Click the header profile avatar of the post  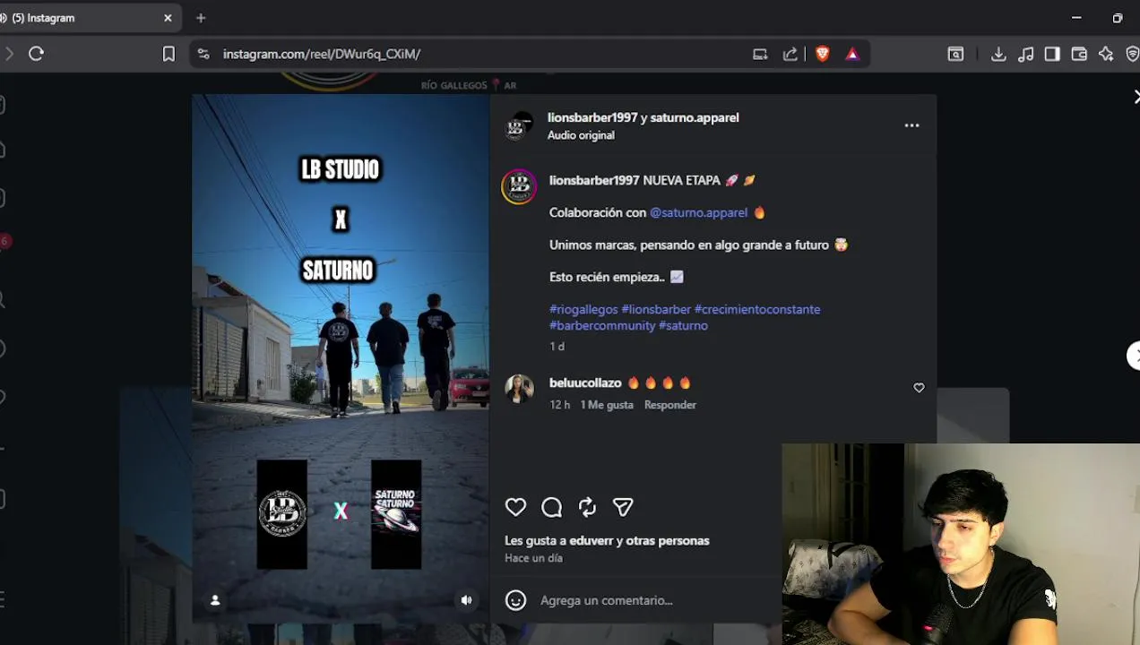coord(519,125)
